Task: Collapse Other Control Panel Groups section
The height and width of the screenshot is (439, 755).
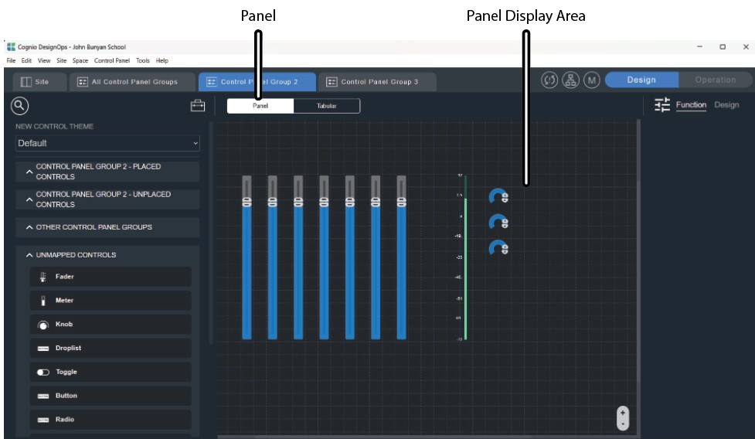Action: (x=29, y=227)
